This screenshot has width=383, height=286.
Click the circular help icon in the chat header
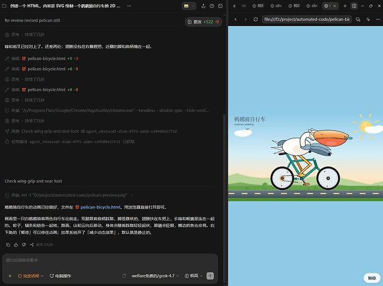tap(212, 6)
